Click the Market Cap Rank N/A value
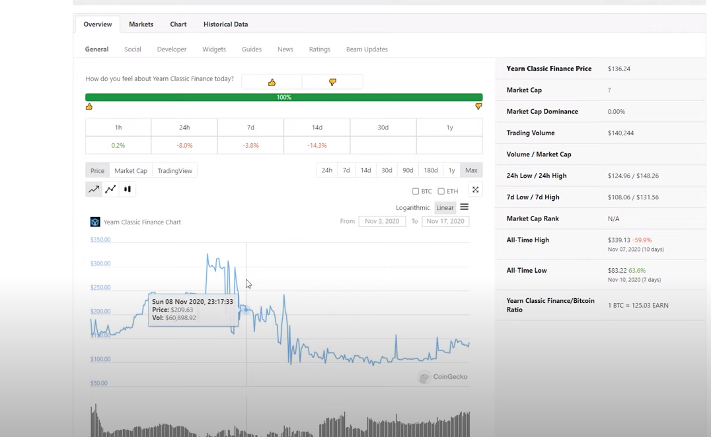The image size is (711, 437). click(x=613, y=218)
